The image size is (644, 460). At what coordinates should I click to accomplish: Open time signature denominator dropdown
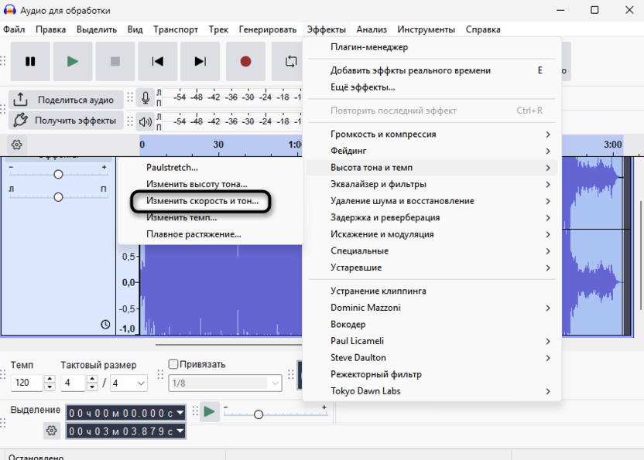(129, 383)
